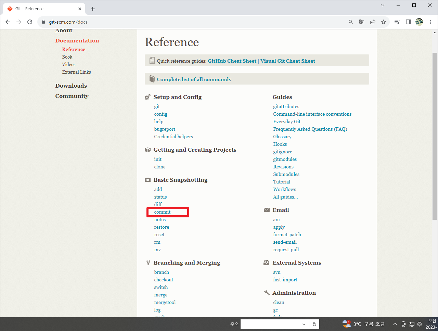Screen dimensions: 438x331
Task: Open the Submodules guide link
Action: tap(286, 174)
